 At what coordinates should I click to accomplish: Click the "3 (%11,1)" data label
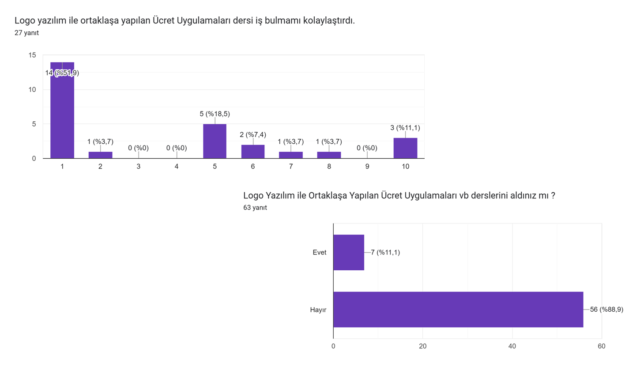click(x=405, y=128)
